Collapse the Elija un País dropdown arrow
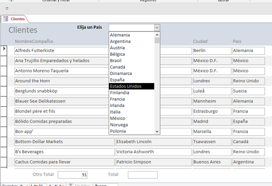The image size is (272, 186). [157, 28]
